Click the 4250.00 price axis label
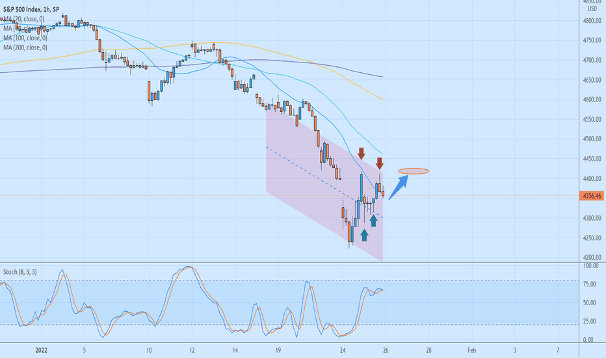 592,238
